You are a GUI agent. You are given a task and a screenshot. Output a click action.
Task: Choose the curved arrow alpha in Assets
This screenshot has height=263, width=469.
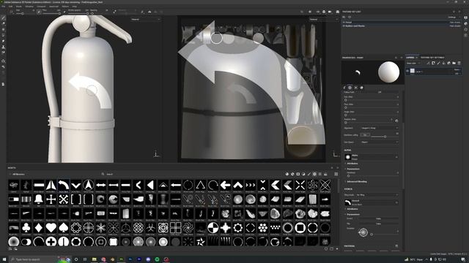click(64, 185)
